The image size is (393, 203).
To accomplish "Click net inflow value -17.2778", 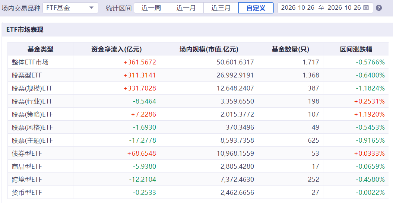I will click(x=143, y=140).
